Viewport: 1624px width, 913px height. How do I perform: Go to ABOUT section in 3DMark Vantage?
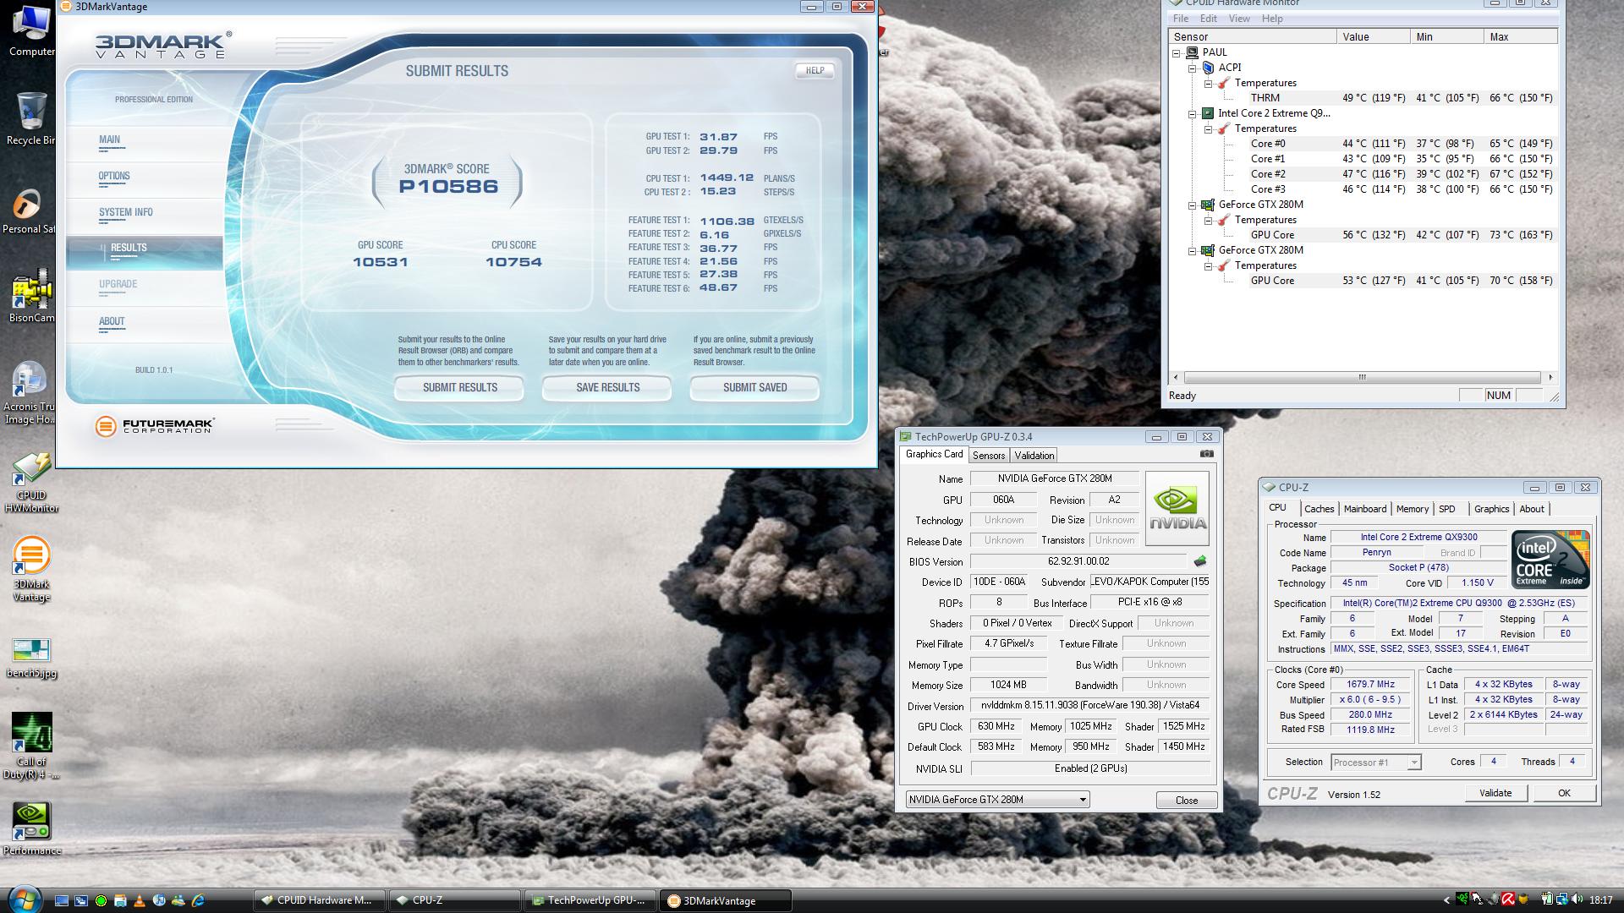pos(144,324)
